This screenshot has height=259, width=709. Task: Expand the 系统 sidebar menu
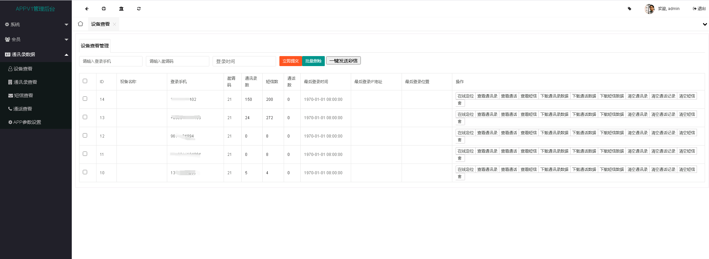36,24
